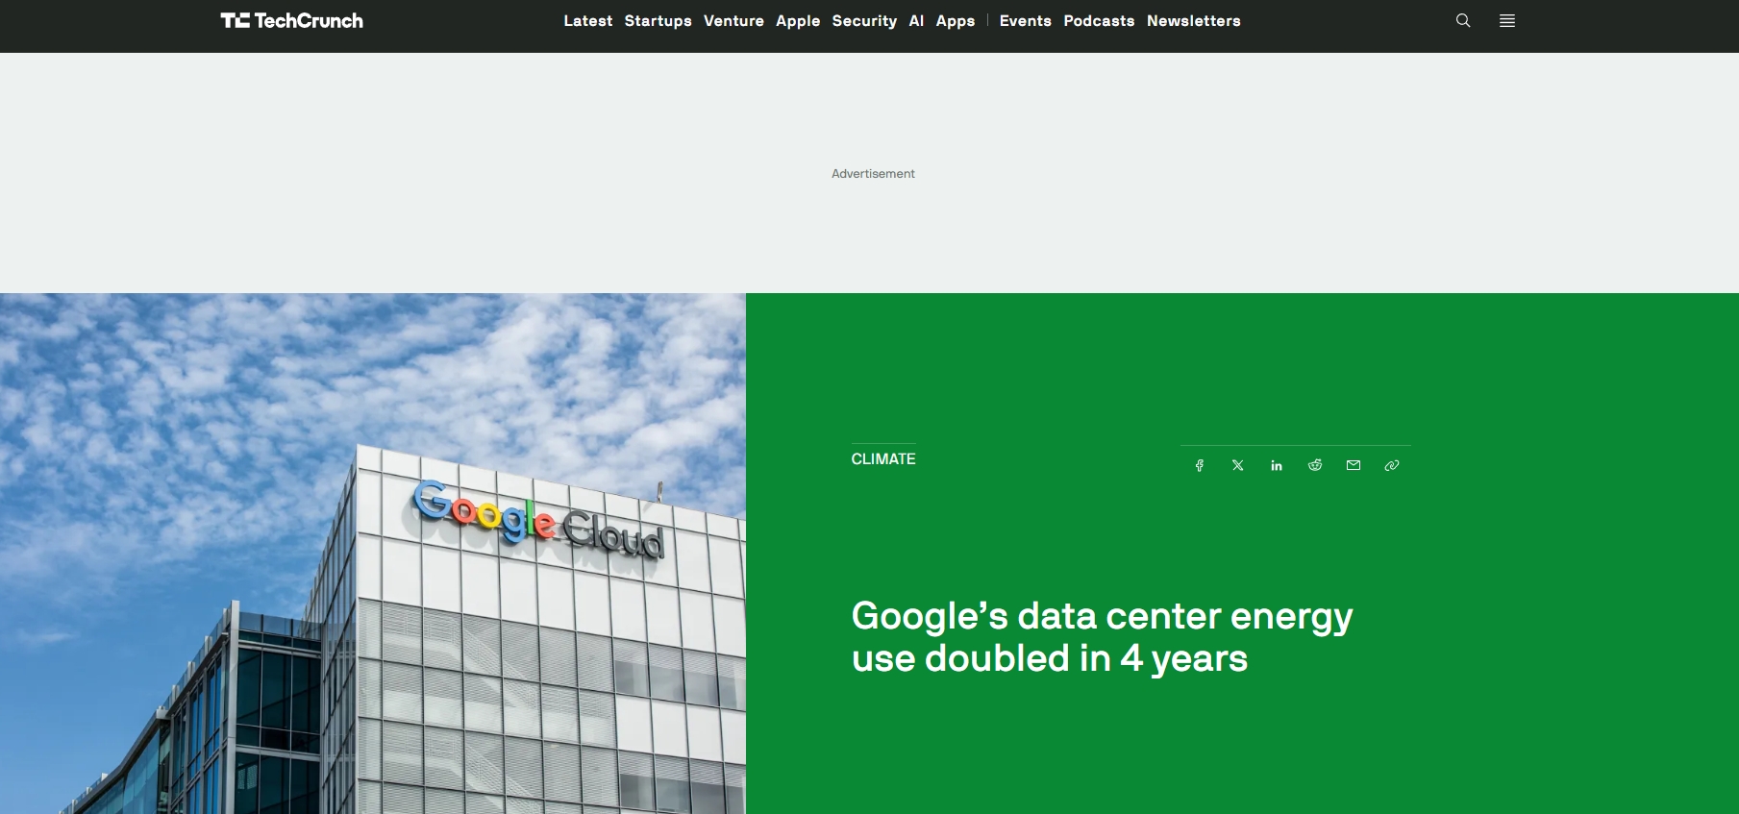Click the Advertisement label
Viewport: 1739px width, 814px height.
pyautogui.click(x=873, y=173)
